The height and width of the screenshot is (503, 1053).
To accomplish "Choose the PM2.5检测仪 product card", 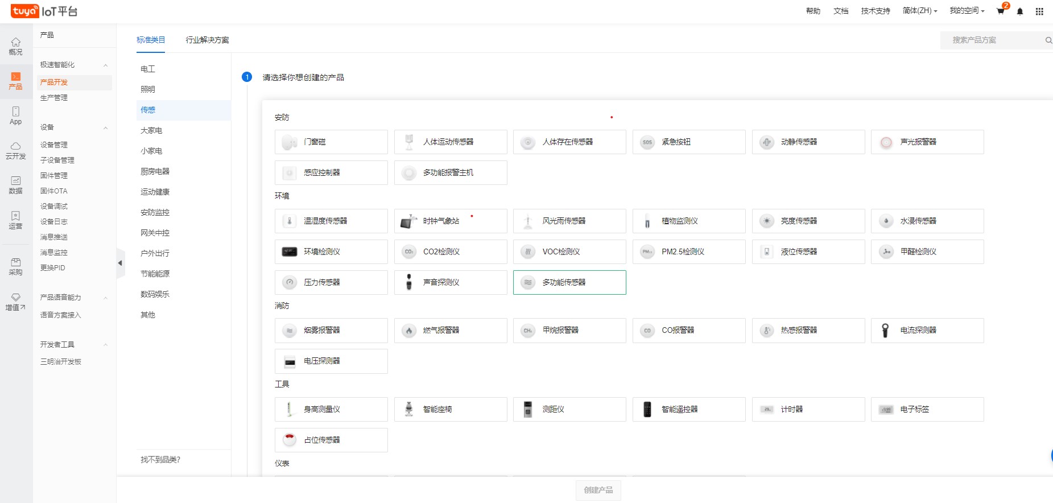I will [x=689, y=251].
